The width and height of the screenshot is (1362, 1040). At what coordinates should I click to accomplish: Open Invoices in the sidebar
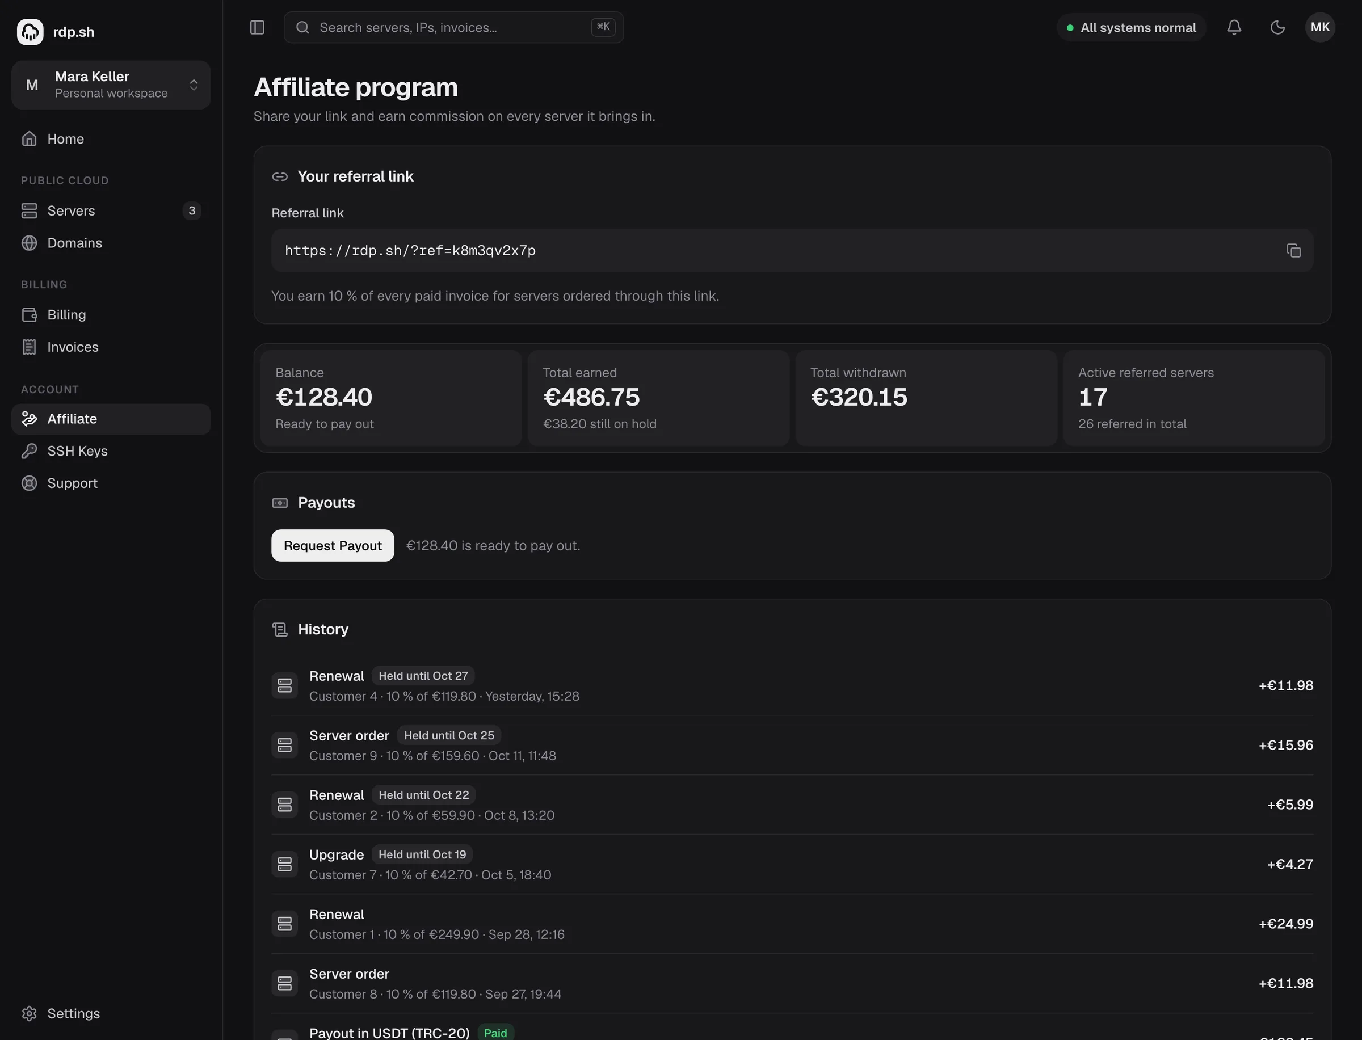[x=111, y=347]
